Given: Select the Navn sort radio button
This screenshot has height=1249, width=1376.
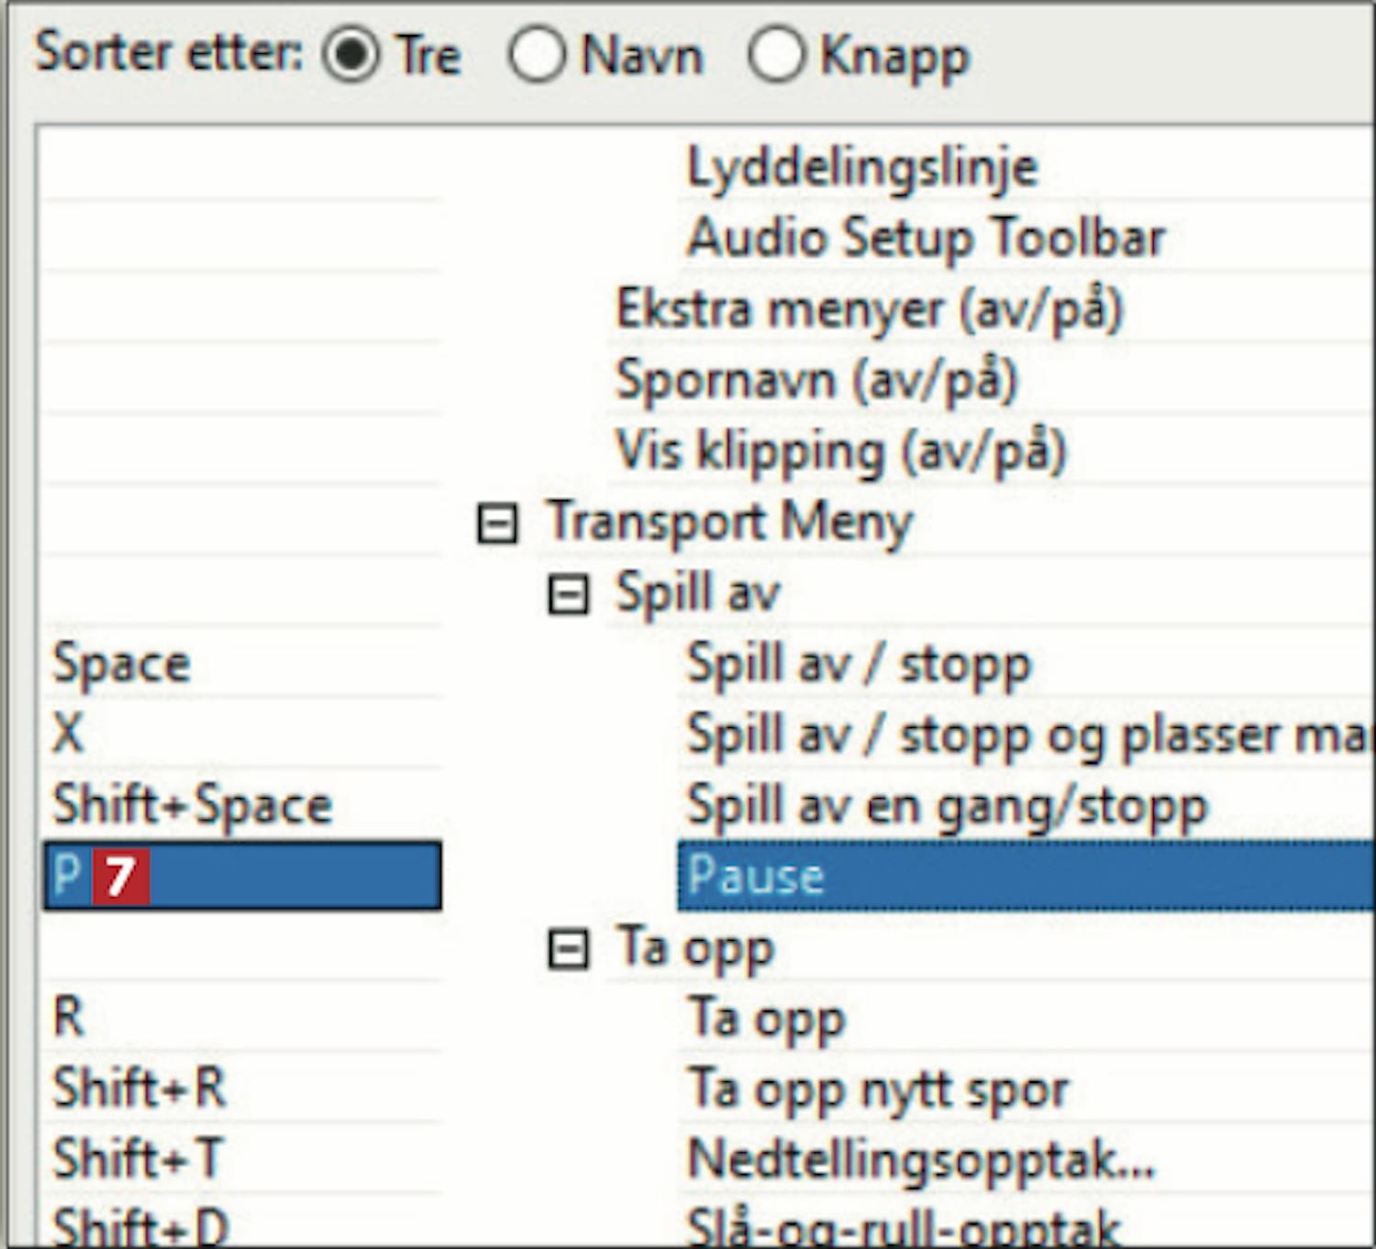Looking at the screenshot, I should [537, 54].
